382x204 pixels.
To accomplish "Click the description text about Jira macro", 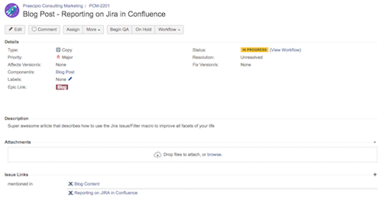I will tap(111, 126).
